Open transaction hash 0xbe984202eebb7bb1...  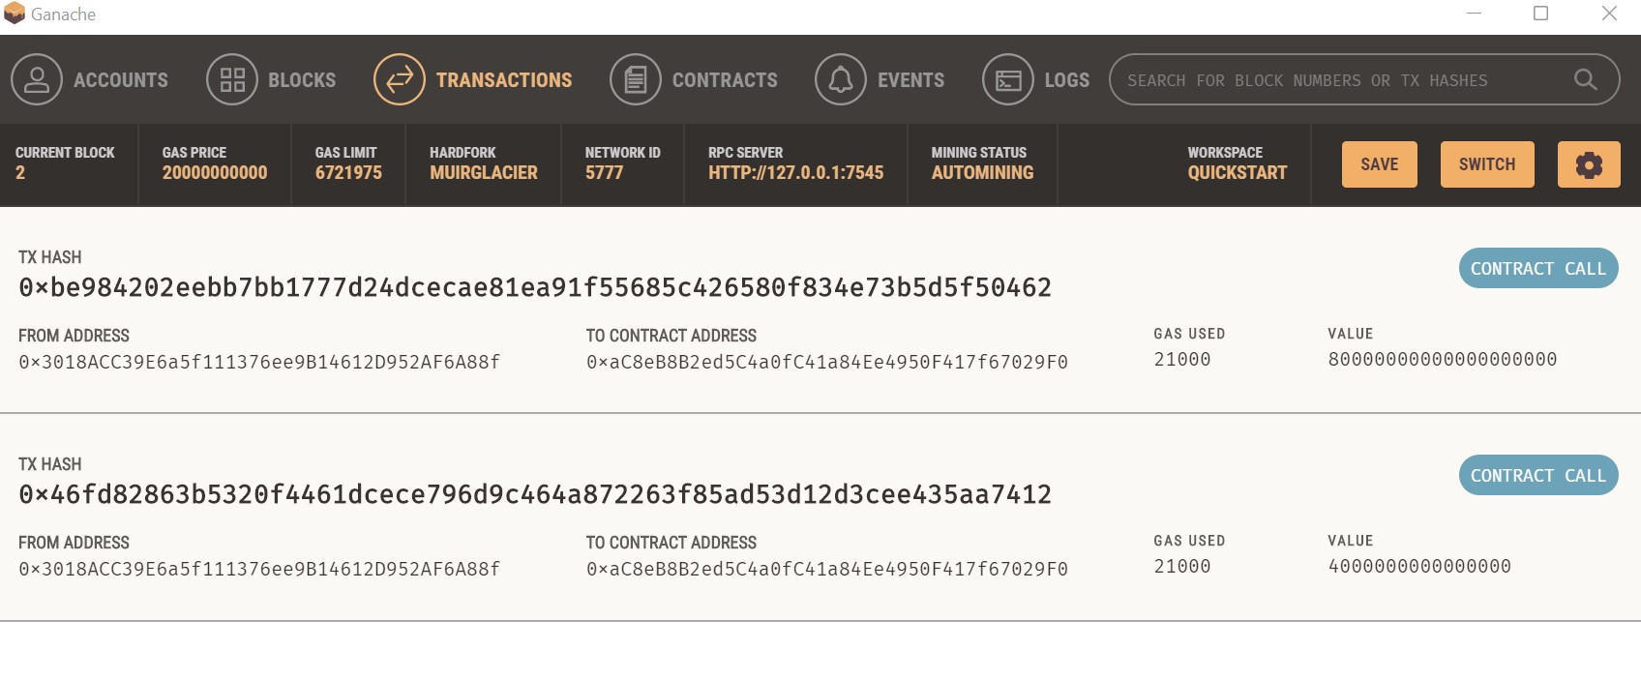(x=535, y=287)
